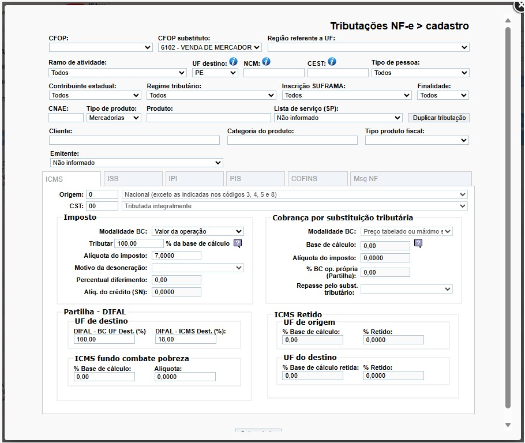Focus DIFAL - ICMS Dest. field
This screenshot has width=525, height=443.
[x=186, y=339]
